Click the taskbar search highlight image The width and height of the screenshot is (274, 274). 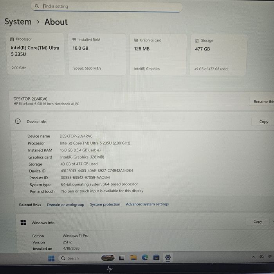108,258
